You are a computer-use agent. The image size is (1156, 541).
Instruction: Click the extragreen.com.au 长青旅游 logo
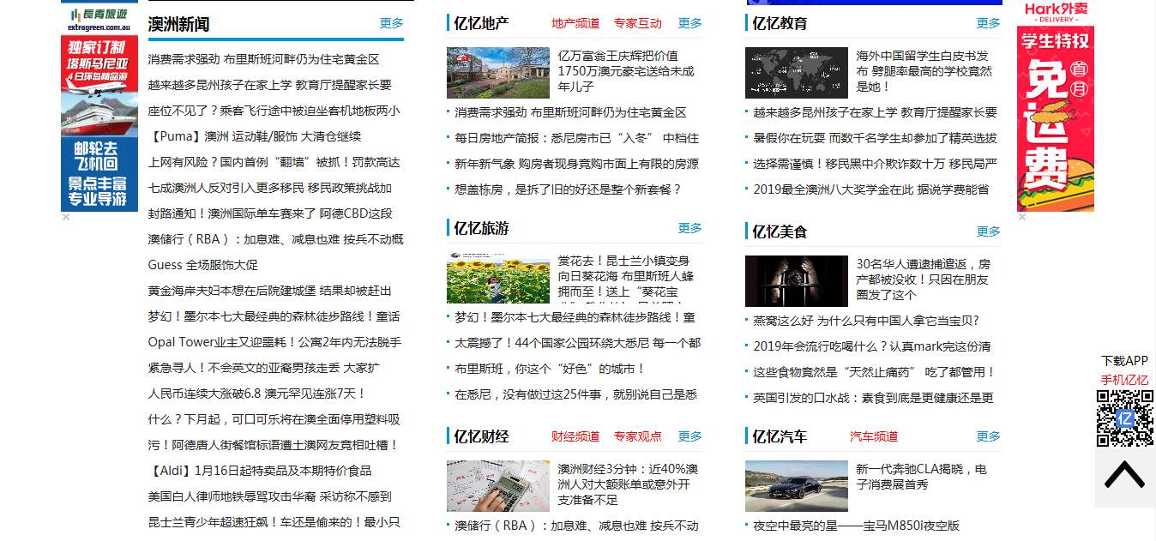99,19
